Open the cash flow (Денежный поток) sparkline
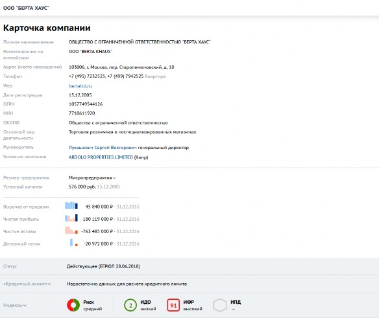This screenshot has width=379, height=318. pyautogui.click(x=74, y=242)
